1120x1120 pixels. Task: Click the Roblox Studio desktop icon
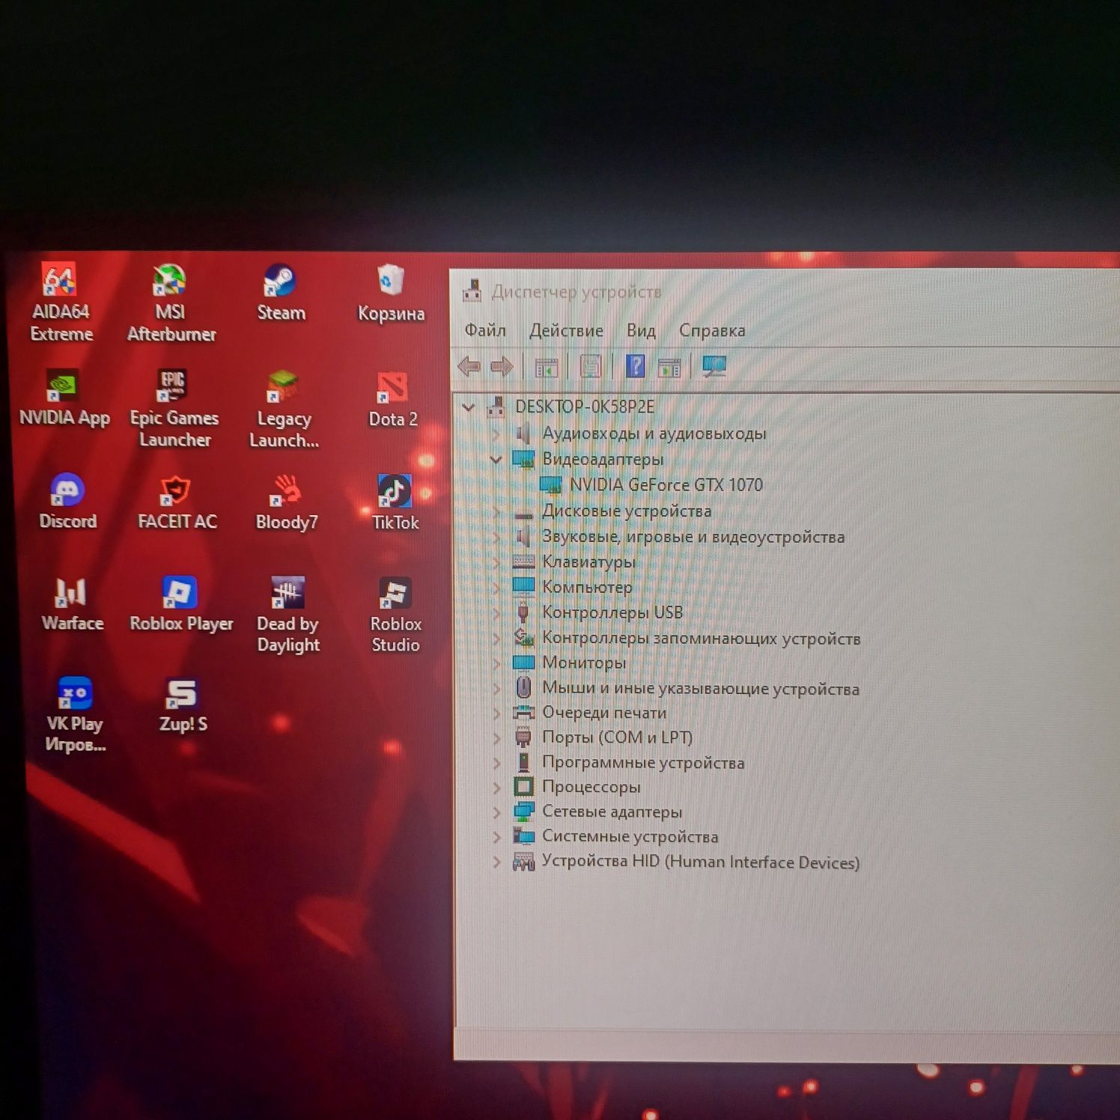tap(395, 615)
